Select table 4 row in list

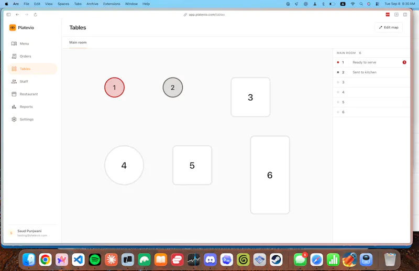pos(371,92)
